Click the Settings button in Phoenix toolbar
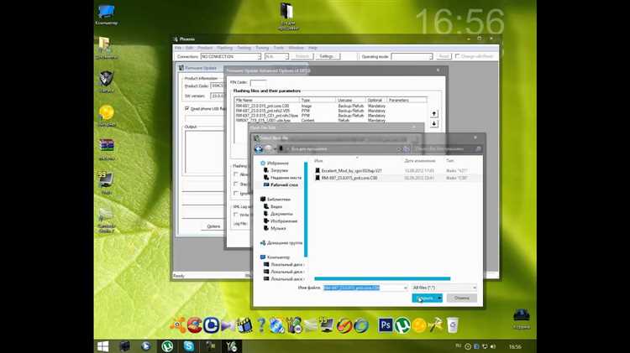This screenshot has height=353, width=630. [x=327, y=56]
